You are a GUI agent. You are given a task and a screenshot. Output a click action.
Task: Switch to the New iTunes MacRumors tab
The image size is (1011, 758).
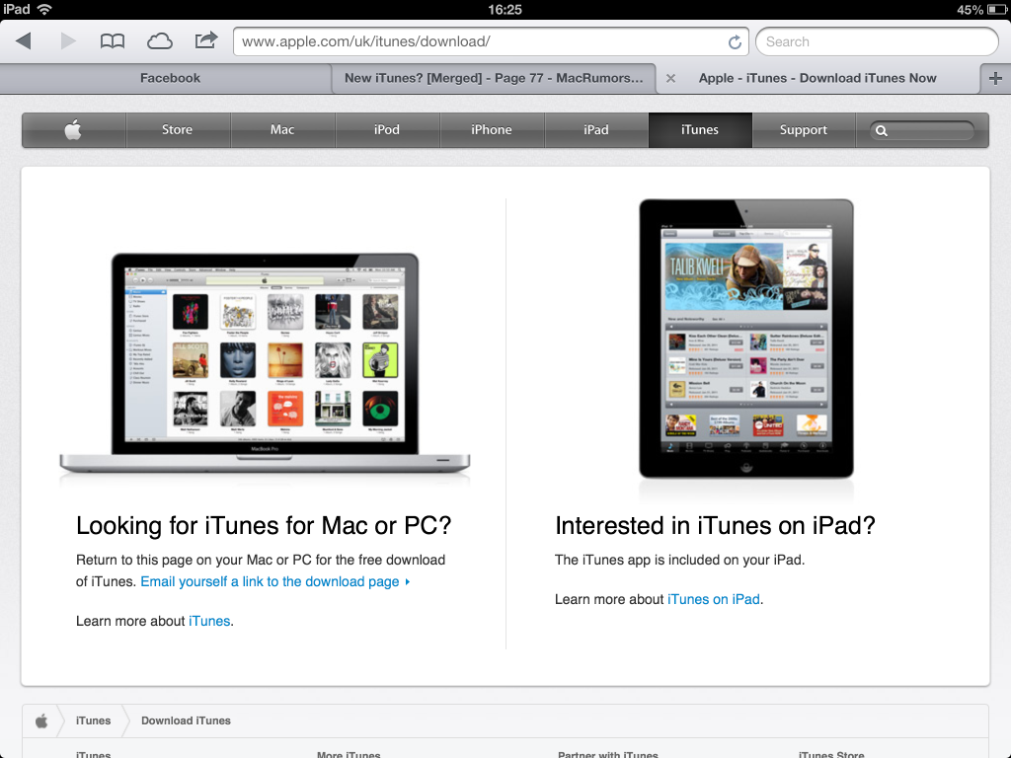(x=494, y=78)
